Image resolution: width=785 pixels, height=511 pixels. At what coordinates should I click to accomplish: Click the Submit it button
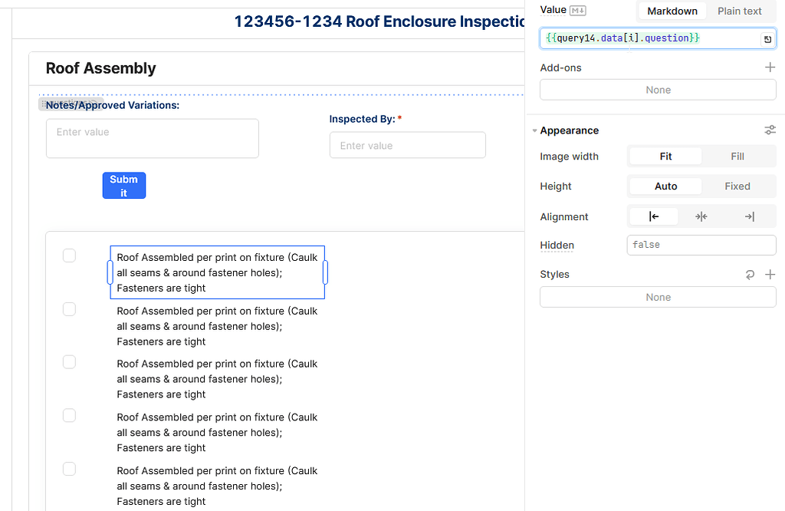point(124,186)
